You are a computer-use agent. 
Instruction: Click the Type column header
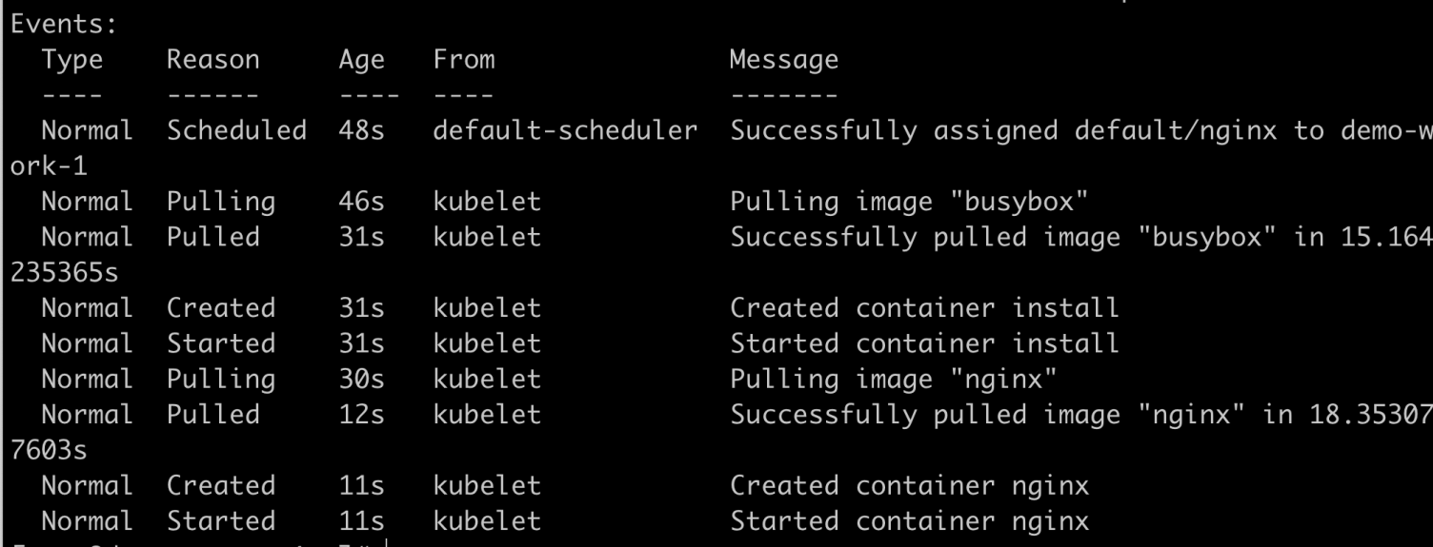tap(71, 61)
